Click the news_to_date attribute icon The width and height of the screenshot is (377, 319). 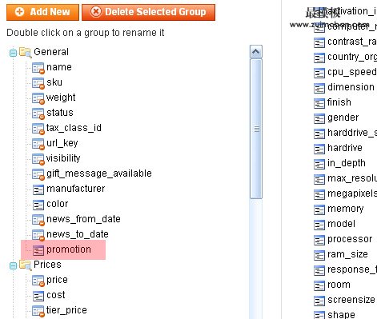click(x=38, y=235)
